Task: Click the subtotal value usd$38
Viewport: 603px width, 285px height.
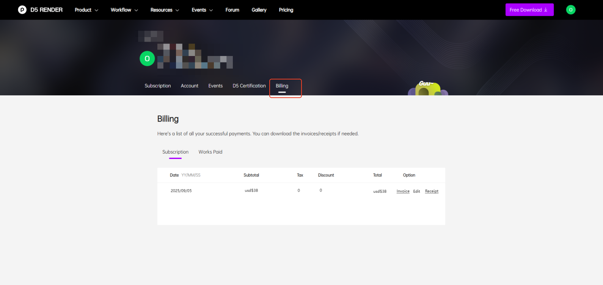Action: [251, 190]
